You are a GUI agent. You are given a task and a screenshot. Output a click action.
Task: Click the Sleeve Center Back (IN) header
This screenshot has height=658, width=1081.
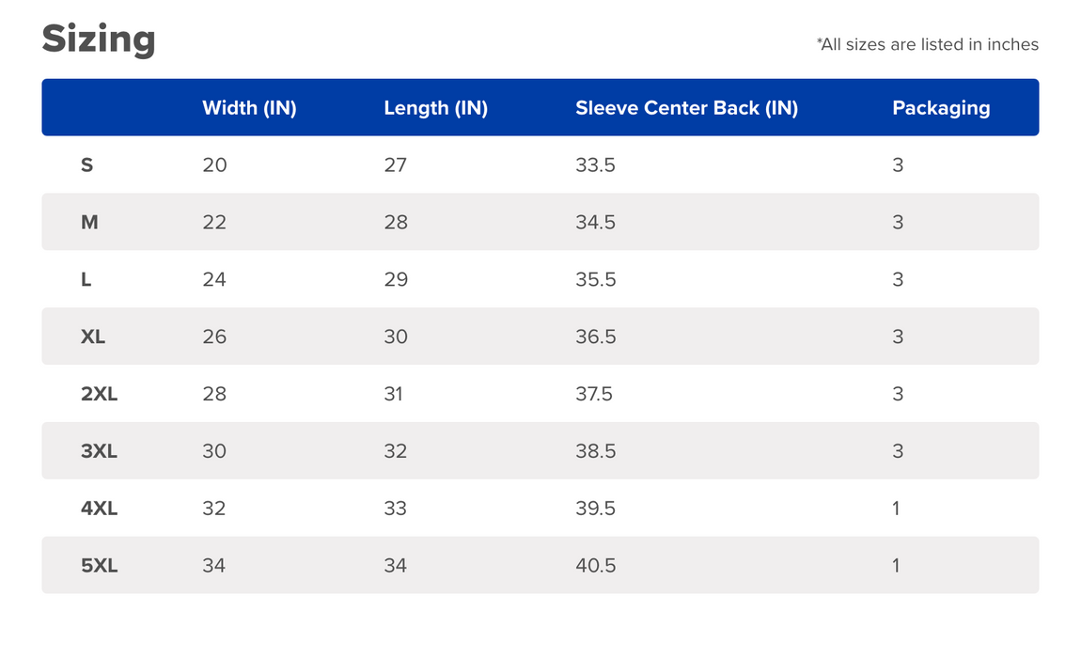686,108
